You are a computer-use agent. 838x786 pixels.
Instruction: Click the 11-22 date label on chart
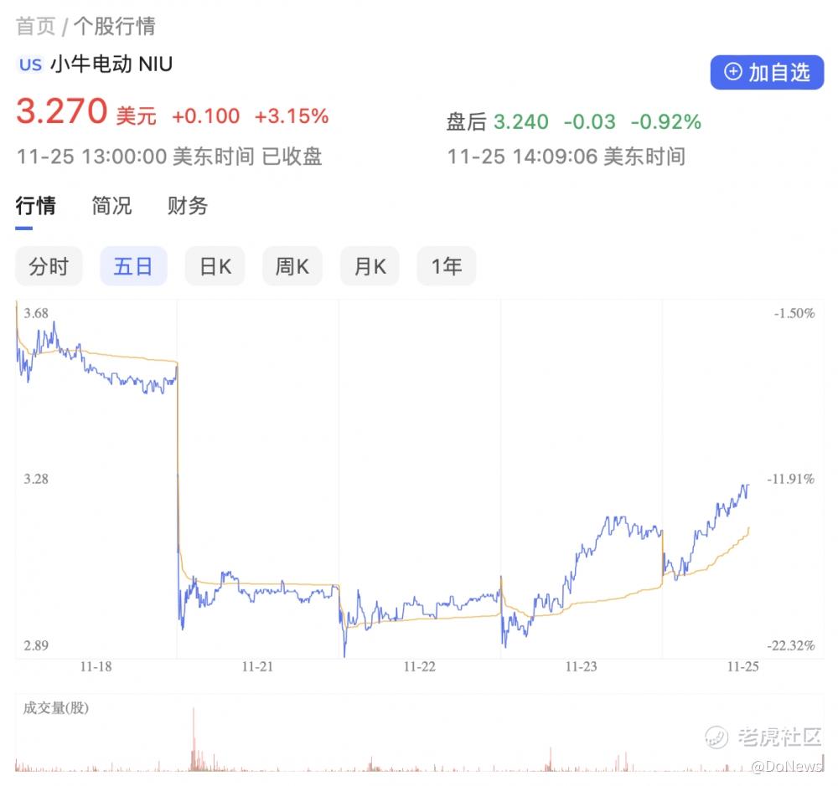point(419,667)
